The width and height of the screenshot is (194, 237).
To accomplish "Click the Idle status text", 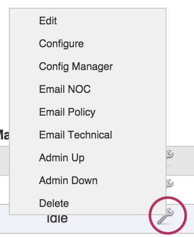I will tap(57, 218).
